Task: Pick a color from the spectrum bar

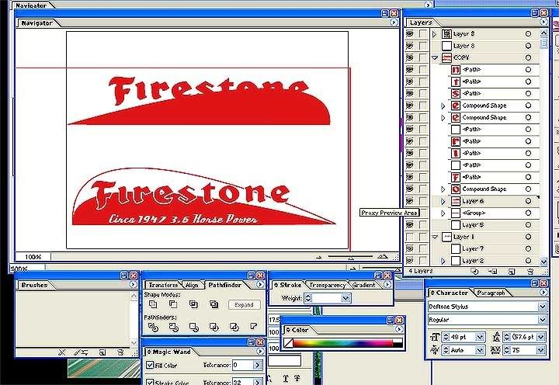Action: [343, 343]
